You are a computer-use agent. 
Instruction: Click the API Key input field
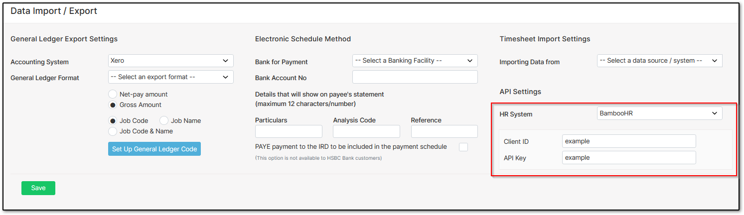[x=629, y=158]
